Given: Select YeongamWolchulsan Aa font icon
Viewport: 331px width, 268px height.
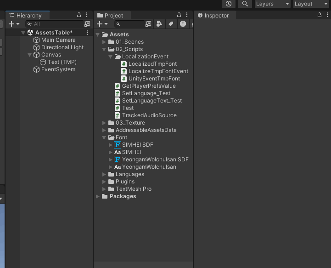Looking at the screenshot, I should [118, 167].
